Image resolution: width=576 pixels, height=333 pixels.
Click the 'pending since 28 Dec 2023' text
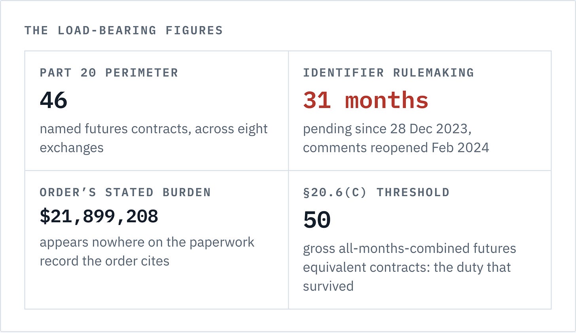[x=387, y=129]
